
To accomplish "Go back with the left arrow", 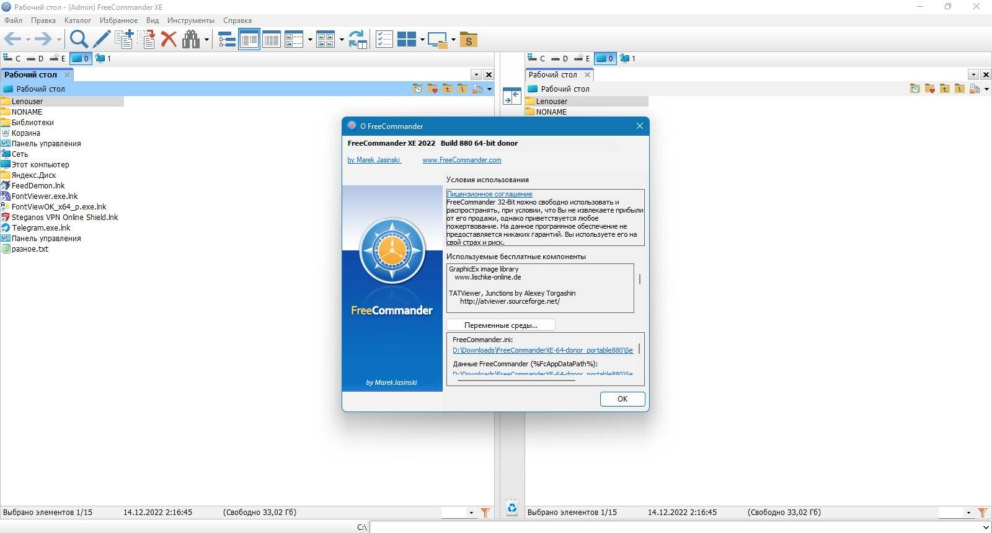I will (12, 40).
